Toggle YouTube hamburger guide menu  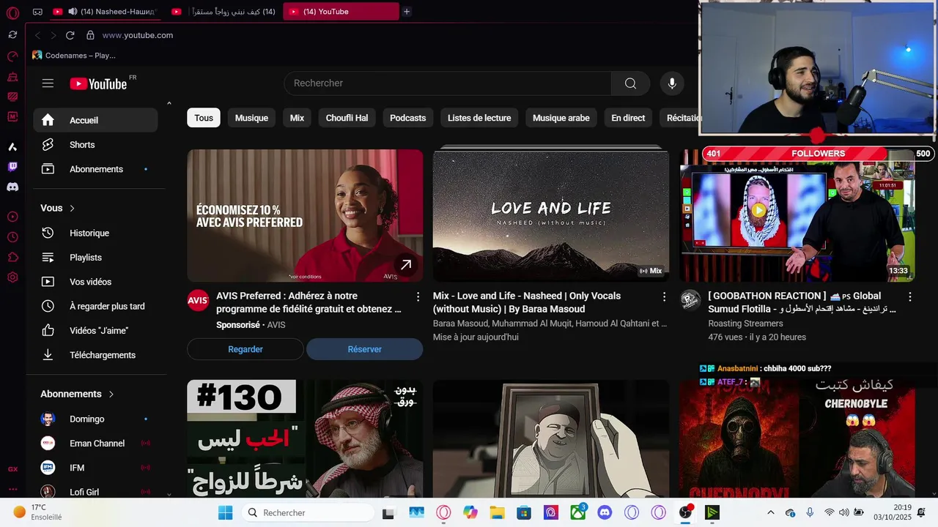coord(48,83)
